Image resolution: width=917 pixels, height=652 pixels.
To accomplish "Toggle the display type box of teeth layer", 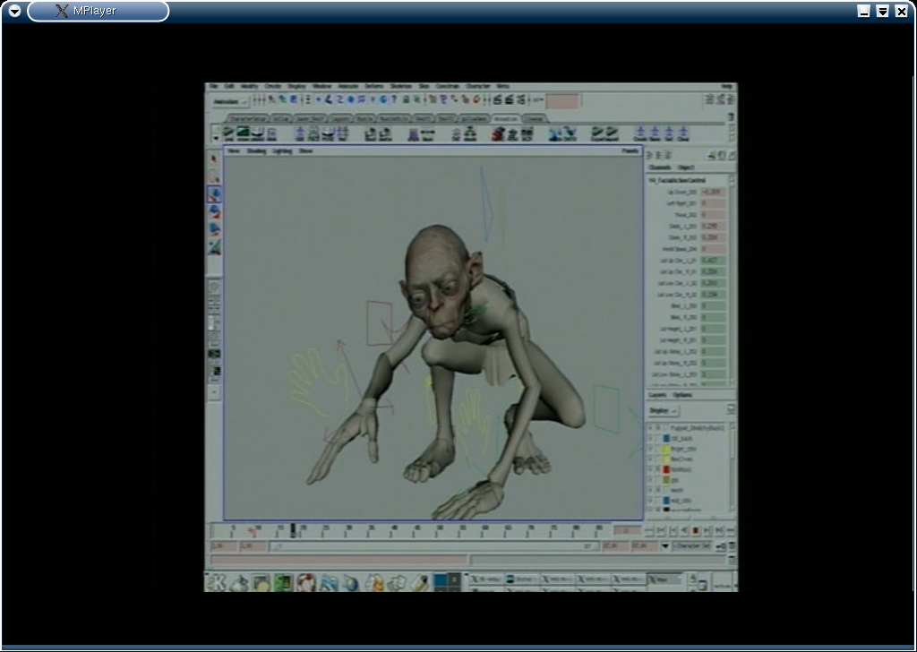I will click(x=658, y=491).
